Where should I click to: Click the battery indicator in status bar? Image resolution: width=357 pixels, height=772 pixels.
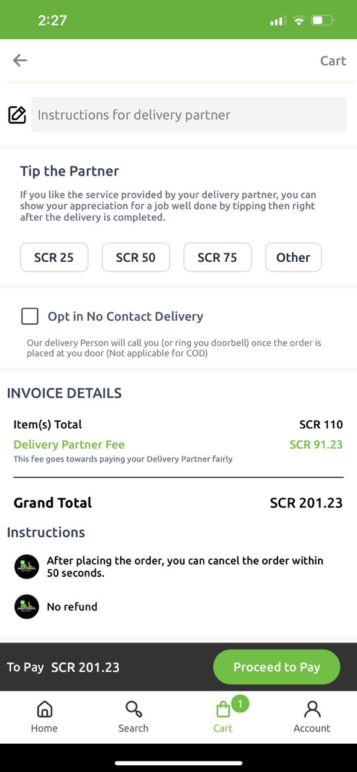point(322,21)
